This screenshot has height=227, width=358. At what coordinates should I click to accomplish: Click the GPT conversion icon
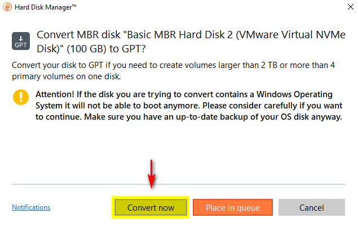pos(19,42)
